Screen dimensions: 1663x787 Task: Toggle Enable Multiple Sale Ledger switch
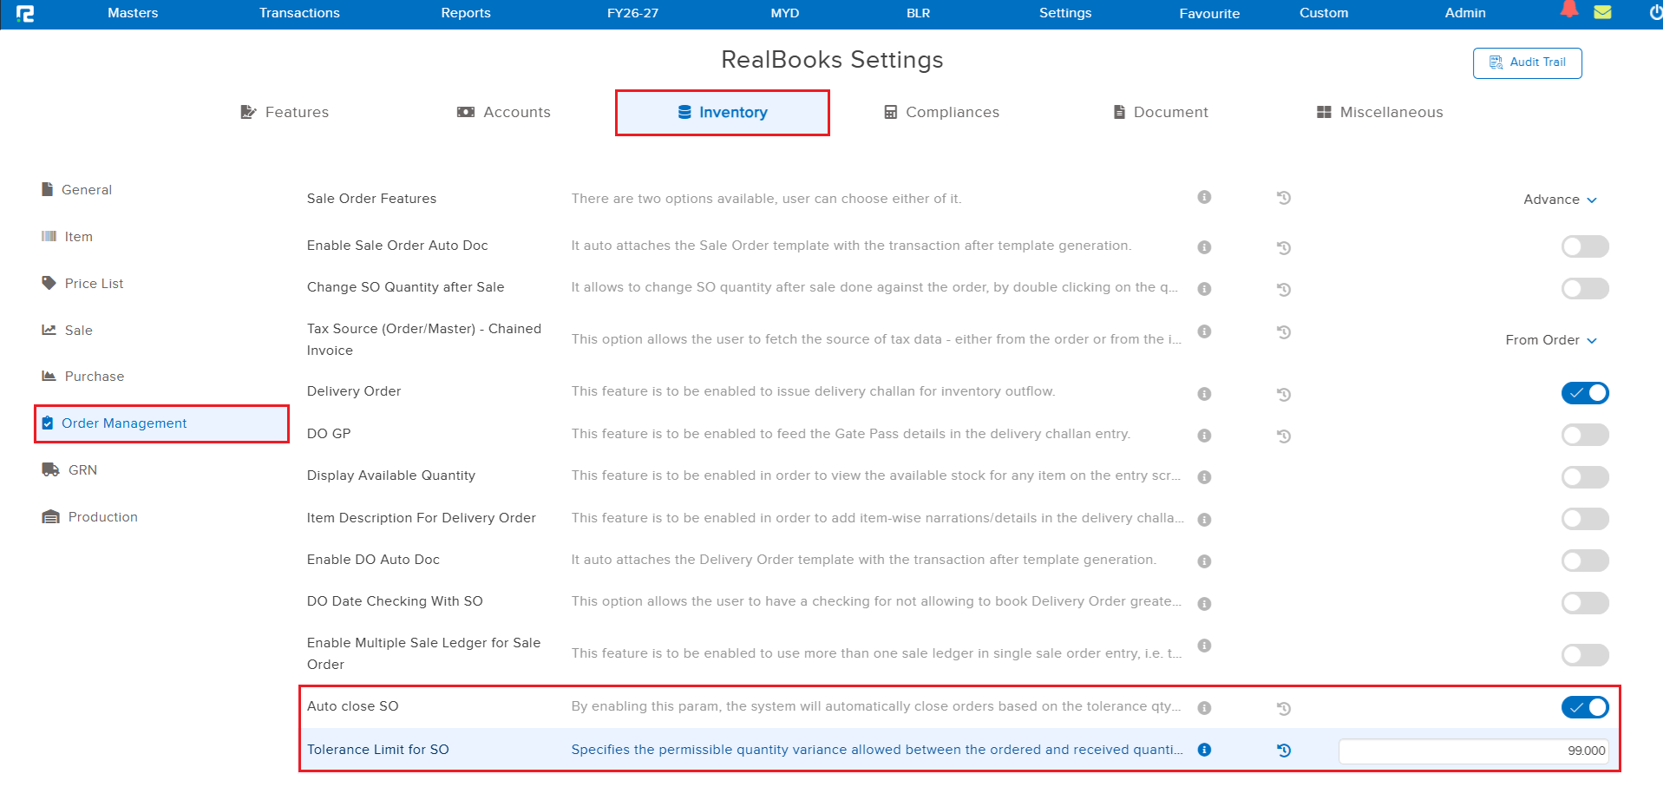tap(1585, 655)
